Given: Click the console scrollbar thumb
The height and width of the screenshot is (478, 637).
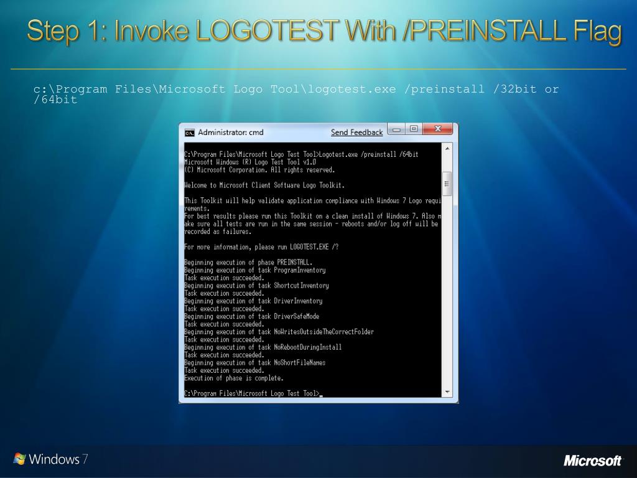Looking at the screenshot, I should (x=447, y=184).
